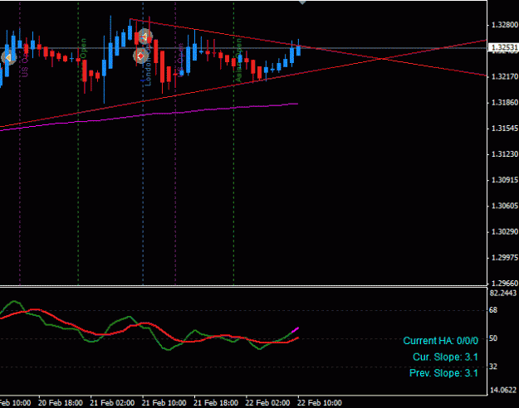Click the indicator level 32 label
Image resolution: width=519 pixels, height=408 pixels.
[493, 367]
